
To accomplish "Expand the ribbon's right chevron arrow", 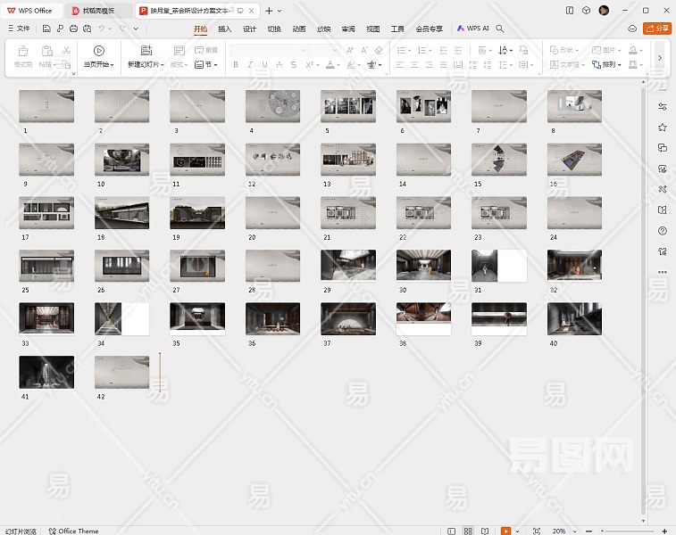I will pos(660,58).
